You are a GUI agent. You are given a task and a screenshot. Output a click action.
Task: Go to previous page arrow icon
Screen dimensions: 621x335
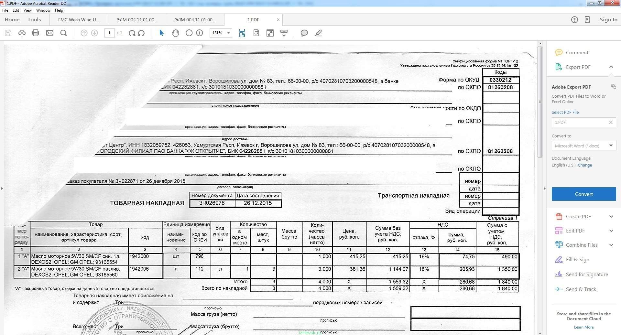(x=84, y=33)
